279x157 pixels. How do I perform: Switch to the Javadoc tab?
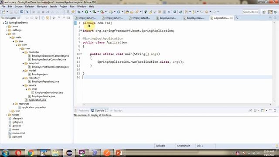tap(116, 110)
